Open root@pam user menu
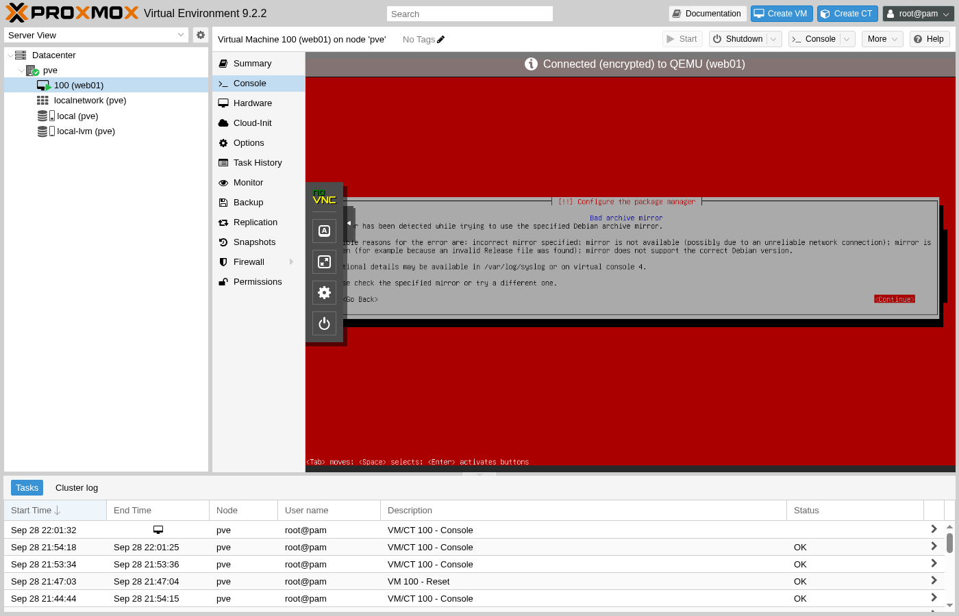959x616 pixels. [919, 14]
